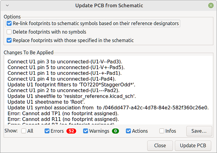Click the 'Update PCB from Schematic' title bar
217x153 pixels.
109,5
